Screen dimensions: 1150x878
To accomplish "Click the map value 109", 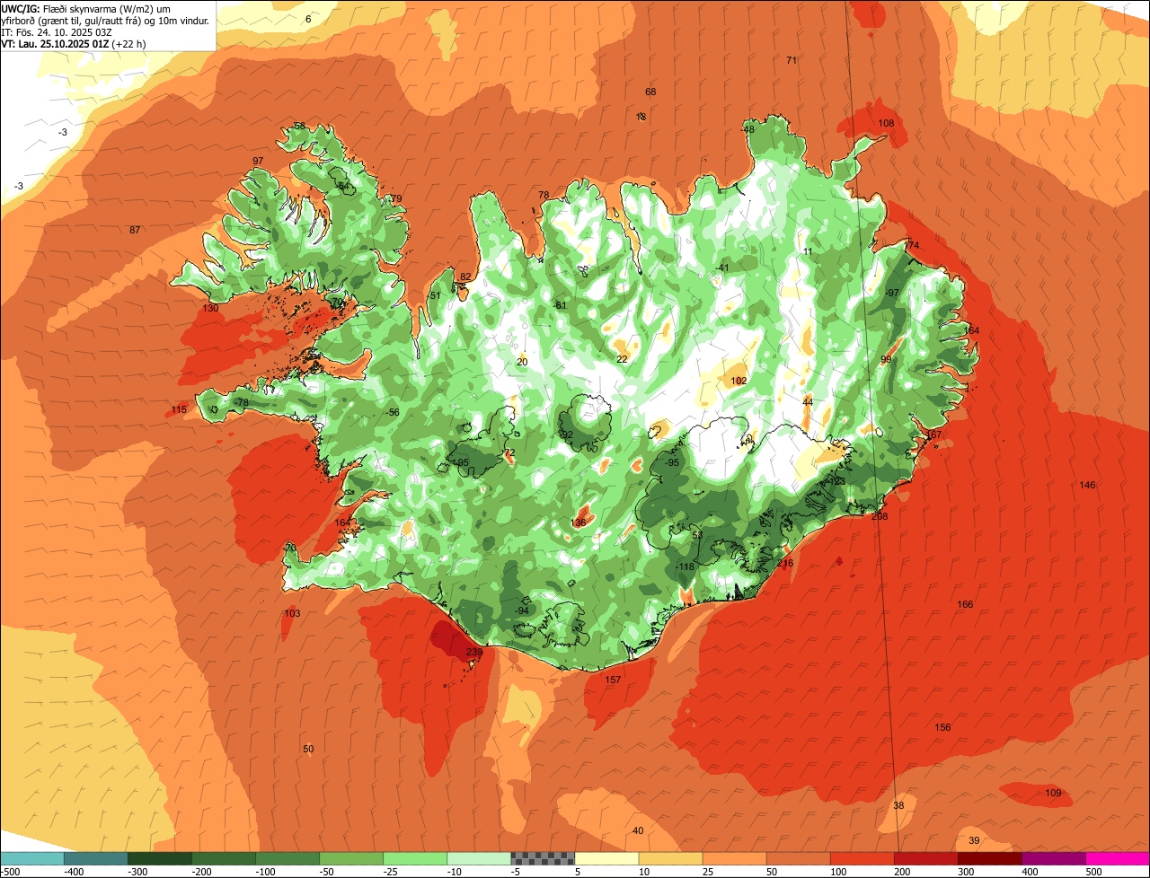I will pyautogui.click(x=1053, y=794).
